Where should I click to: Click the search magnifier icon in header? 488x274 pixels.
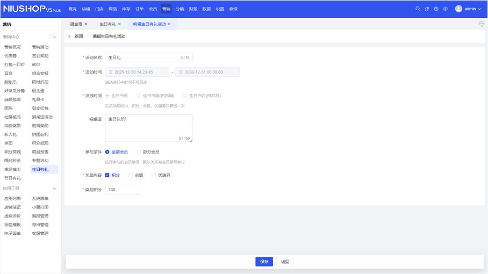[418, 9]
